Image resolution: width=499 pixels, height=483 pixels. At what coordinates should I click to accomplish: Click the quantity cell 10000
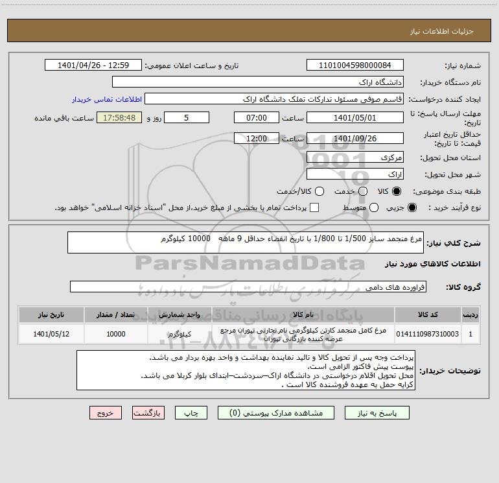(x=116, y=334)
